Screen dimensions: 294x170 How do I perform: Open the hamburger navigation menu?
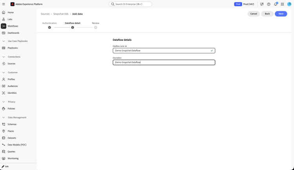pos(4,4)
